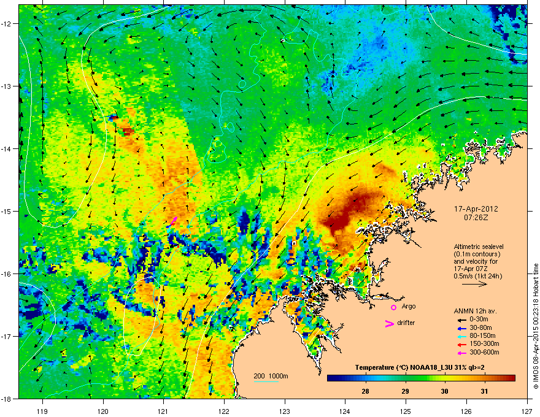Click the '-14' latitude axis label
Screen dimensions: 540x417
pos(6,149)
